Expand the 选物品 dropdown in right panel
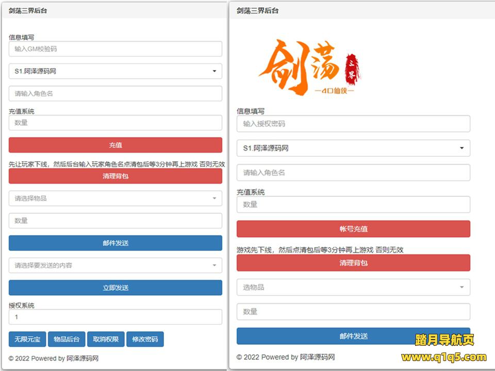Viewport: 495px width, 371px height. tap(353, 287)
